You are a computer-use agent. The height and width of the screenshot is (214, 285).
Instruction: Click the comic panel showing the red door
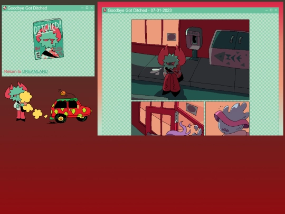[x=168, y=118]
